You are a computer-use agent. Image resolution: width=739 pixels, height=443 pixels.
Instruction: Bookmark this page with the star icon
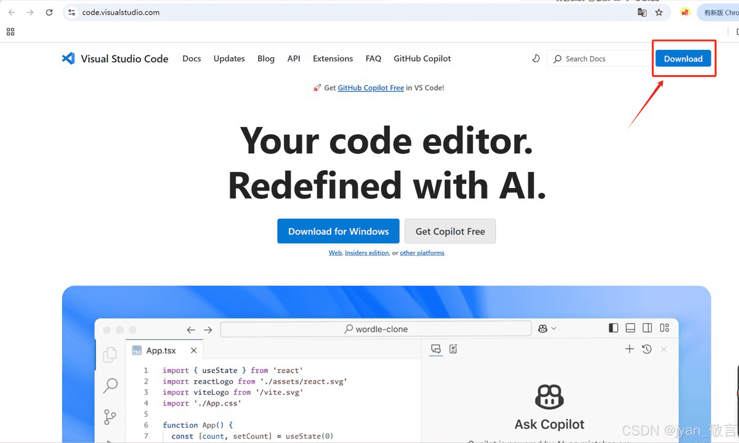pyautogui.click(x=659, y=12)
